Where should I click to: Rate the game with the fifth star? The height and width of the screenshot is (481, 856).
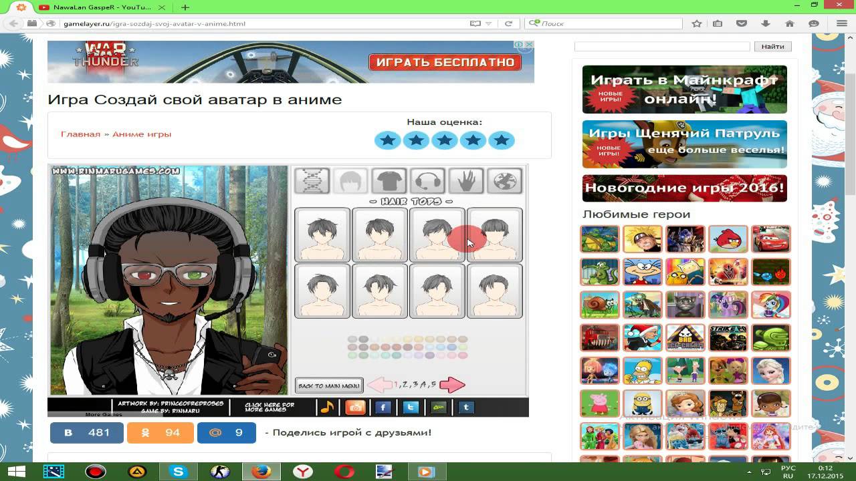pyautogui.click(x=502, y=140)
